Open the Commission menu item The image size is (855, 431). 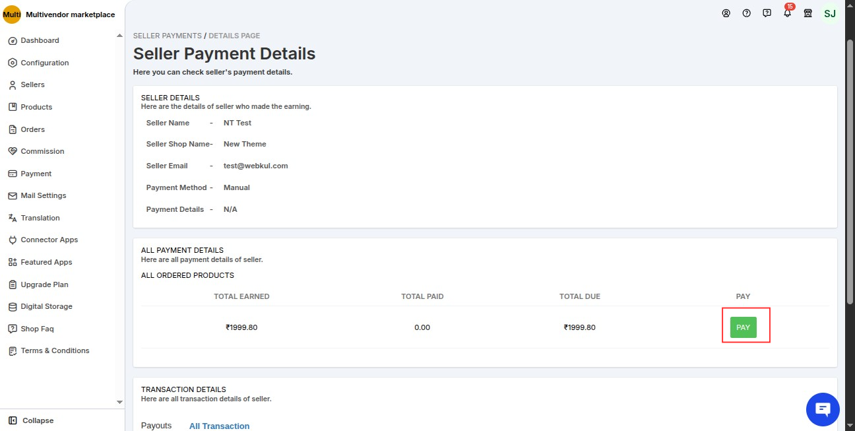click(42, 151)
